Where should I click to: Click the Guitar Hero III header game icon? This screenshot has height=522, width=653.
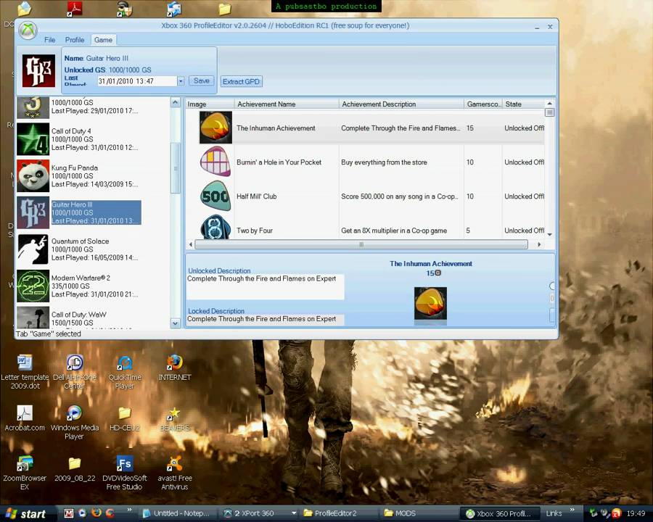(38, 71)
